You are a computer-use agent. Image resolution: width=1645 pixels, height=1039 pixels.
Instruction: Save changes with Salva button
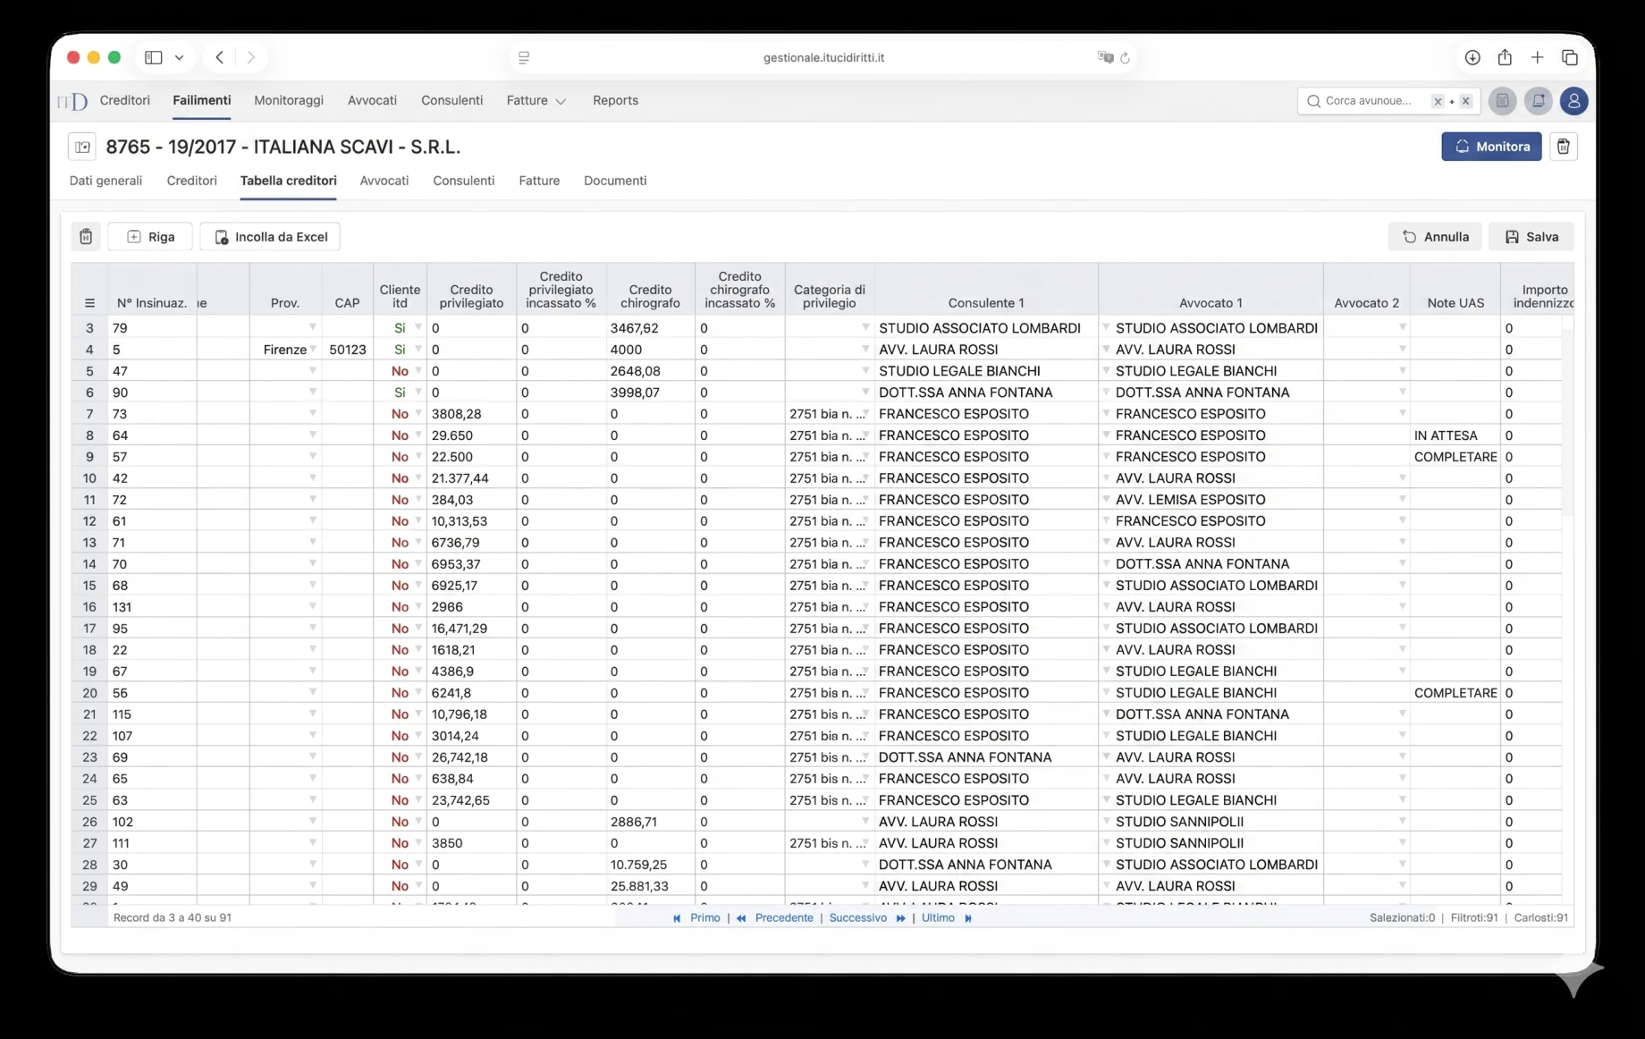(x=1531, y=237)
